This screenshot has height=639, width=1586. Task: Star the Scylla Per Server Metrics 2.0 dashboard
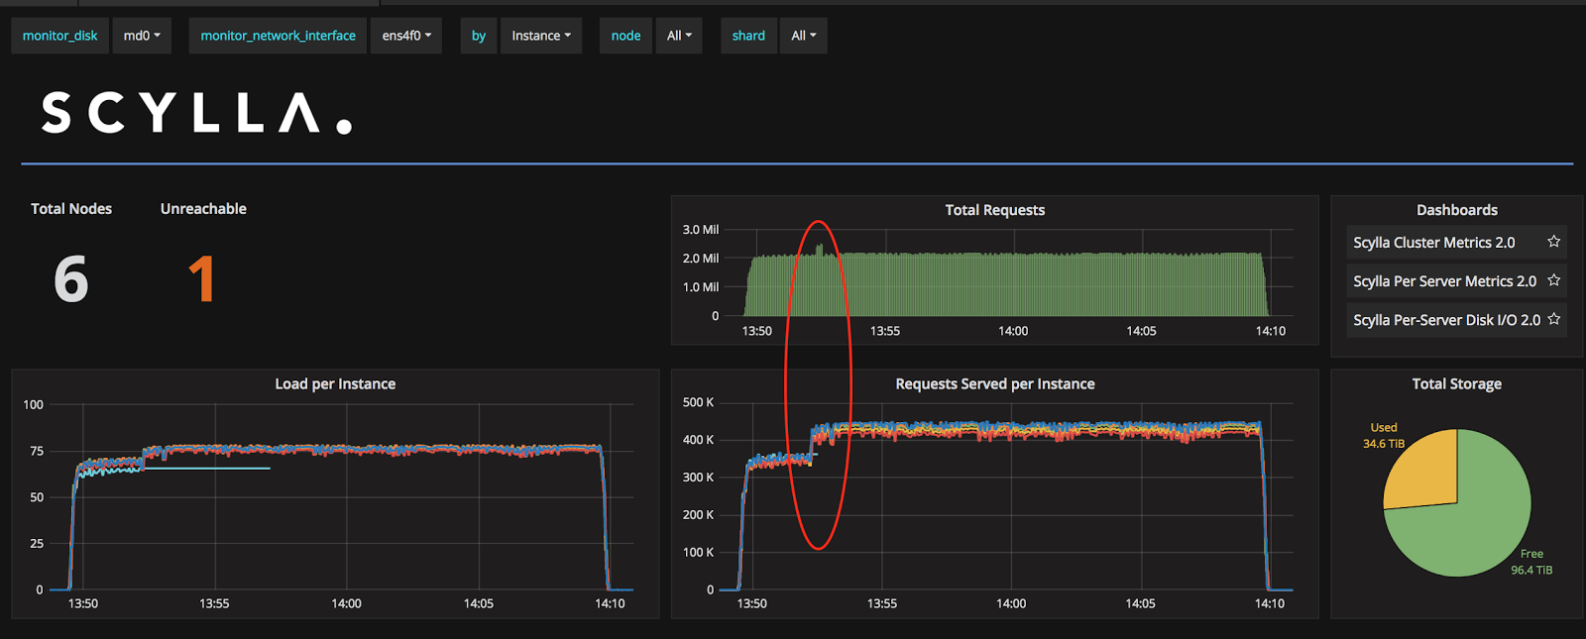(x=1553, y=280)
